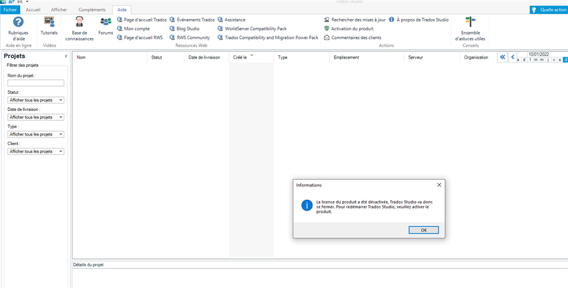
Task: Go to previous calendar period arrow
Action: 512,57
